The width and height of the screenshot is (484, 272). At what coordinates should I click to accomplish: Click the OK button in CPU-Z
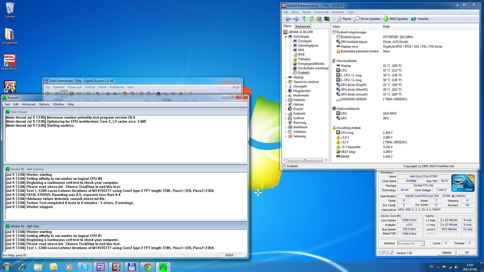[467, 253]
